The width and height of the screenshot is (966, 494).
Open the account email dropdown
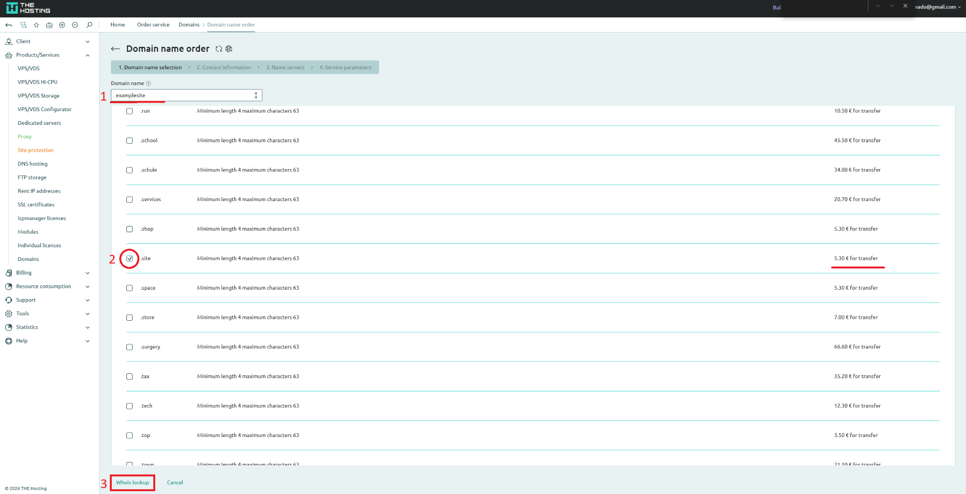coord(938,7)
